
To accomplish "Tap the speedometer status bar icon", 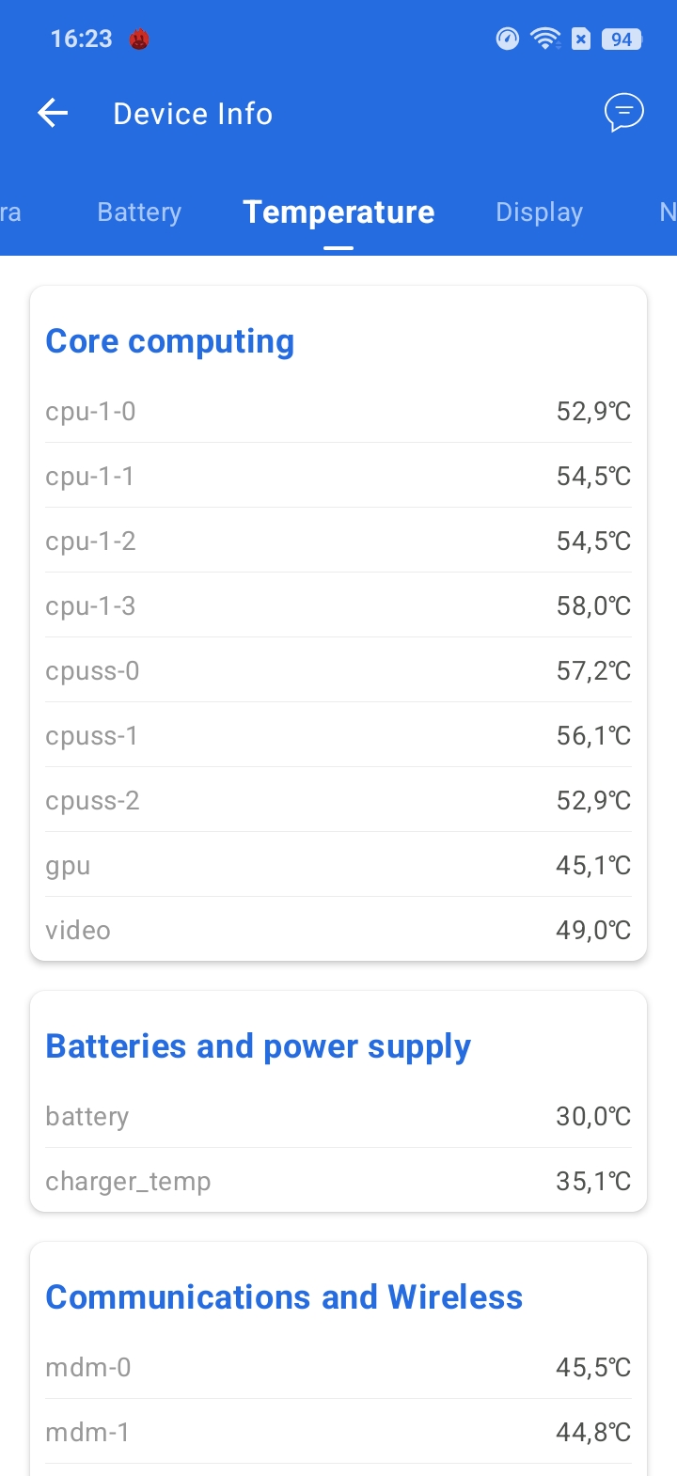I will (508, 39).
